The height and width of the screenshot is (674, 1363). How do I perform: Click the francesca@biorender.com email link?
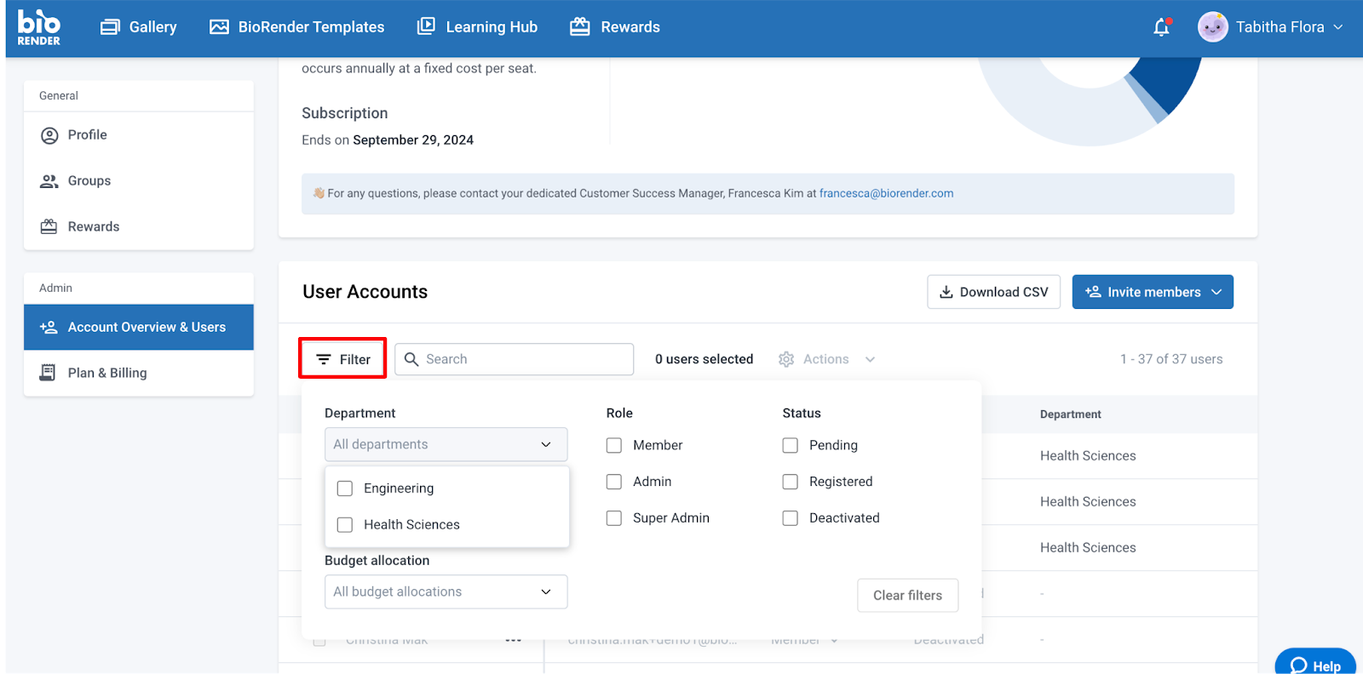tap(886, 193)
